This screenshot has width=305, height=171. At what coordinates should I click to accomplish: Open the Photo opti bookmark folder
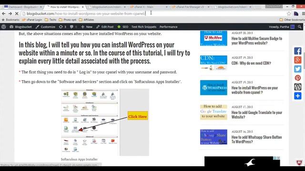point(68,19)
